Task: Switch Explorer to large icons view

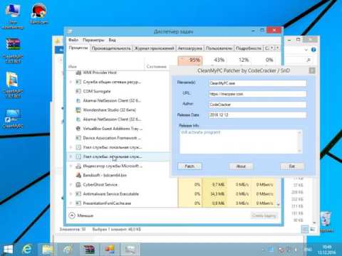Action: tap(313, 229)
